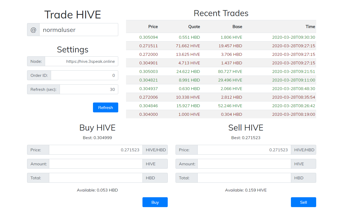Click the Node URL input field
This screenshot has width=343, height=218.
pos(82,61)
